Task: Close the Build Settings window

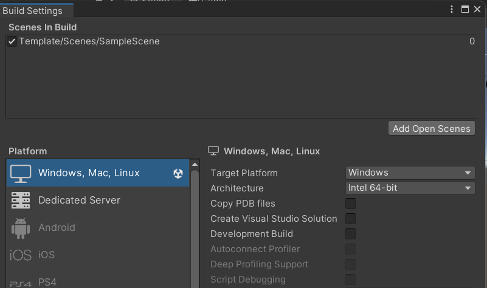Action: click(477, 9)
